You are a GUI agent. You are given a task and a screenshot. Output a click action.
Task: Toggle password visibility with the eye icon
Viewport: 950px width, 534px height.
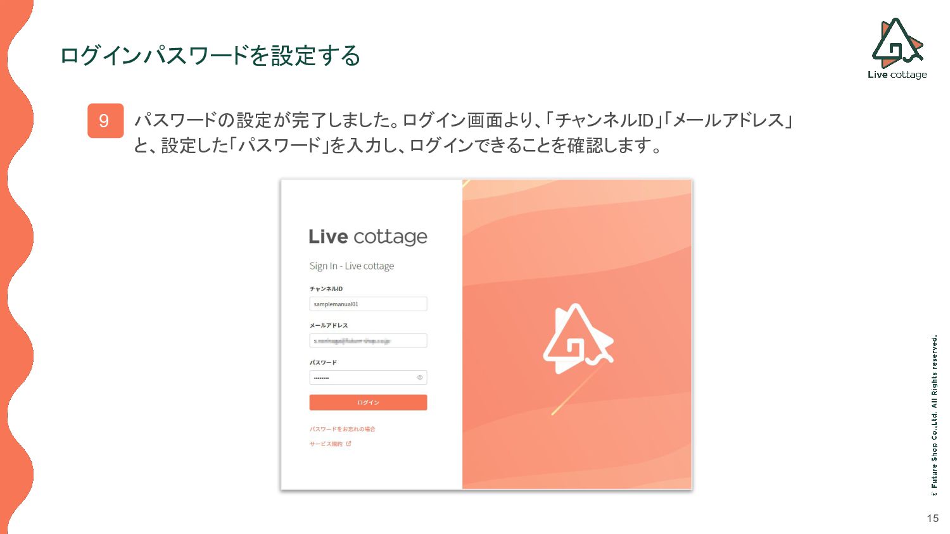point(419,378)
